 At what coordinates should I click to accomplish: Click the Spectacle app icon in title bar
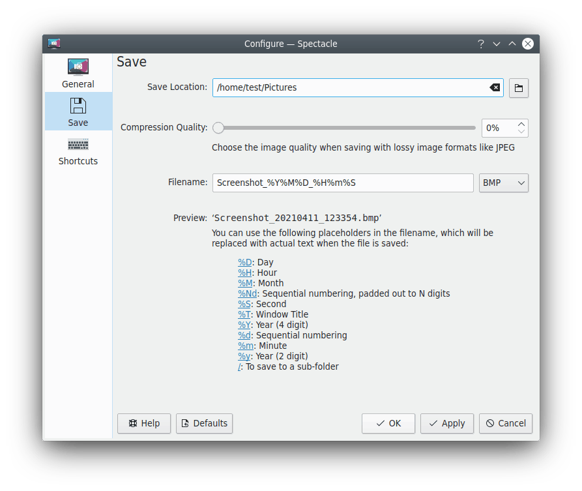[54, 44]
